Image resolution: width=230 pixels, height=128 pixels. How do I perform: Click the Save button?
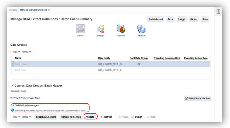pyautogui.click(x=170, y=19)
